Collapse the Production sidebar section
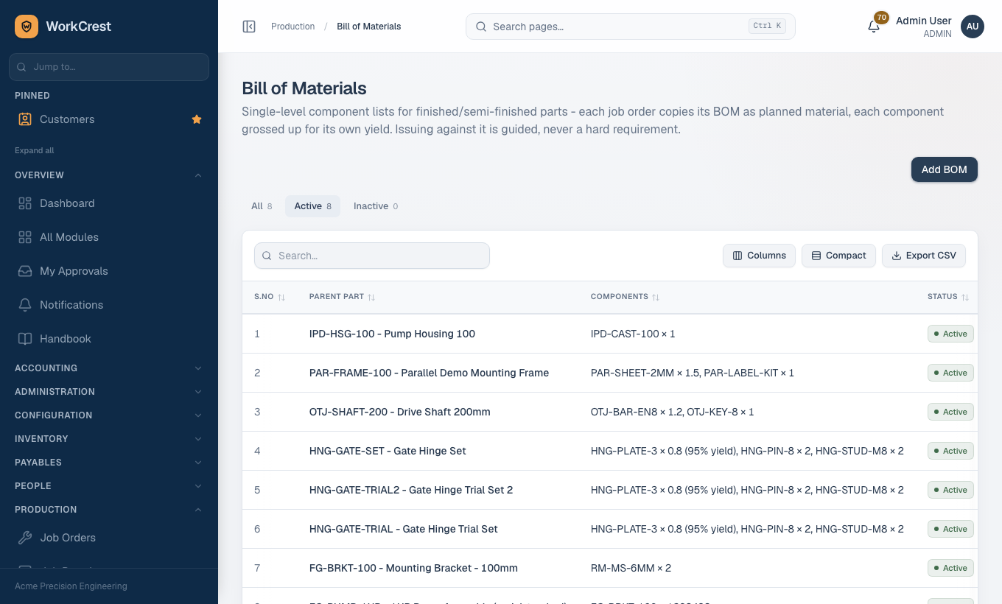Image resolution: width=1002 pixels, height=604 pixels. coord(109,510)
